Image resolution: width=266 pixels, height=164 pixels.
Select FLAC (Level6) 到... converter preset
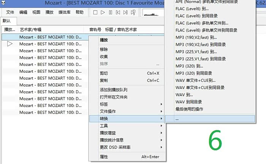coord(210,9)
